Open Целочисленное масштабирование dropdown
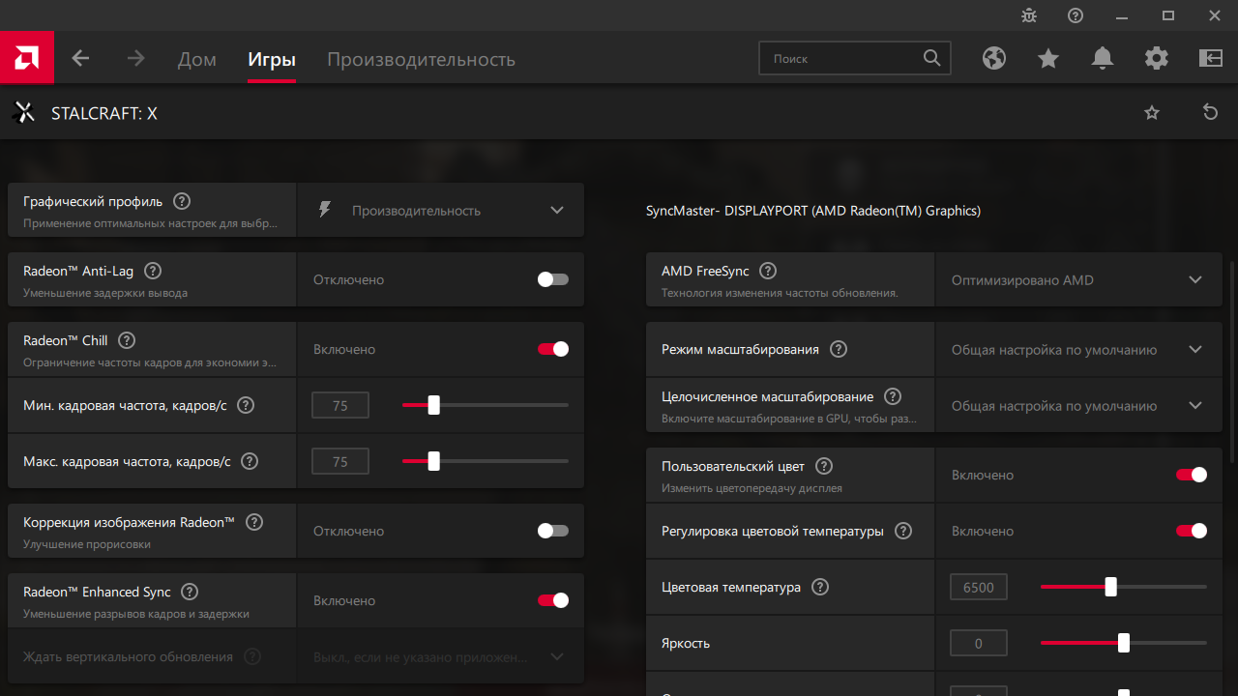This screenshot has width=1238, height=696. point(1079,405)
